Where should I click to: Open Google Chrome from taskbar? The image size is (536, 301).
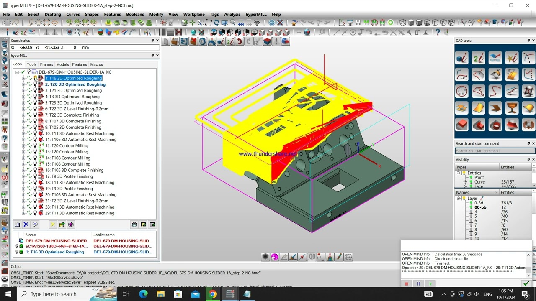pos(213,294)
